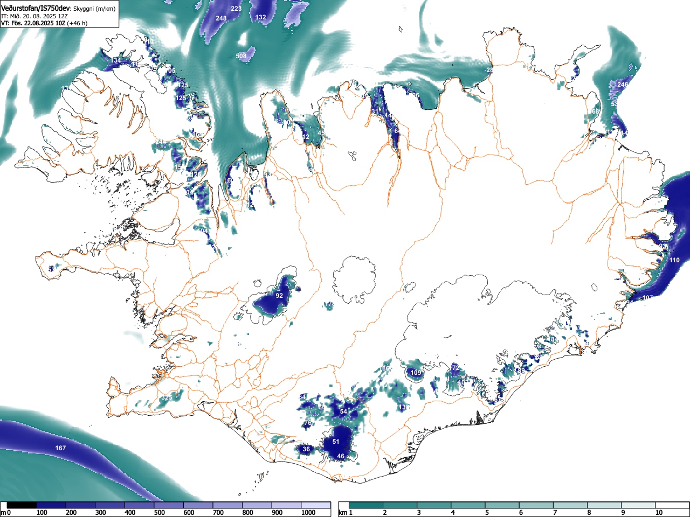The image size is (690, 517).
Task: Click the '248' visibility value on the map
Action: click(221, 18)
